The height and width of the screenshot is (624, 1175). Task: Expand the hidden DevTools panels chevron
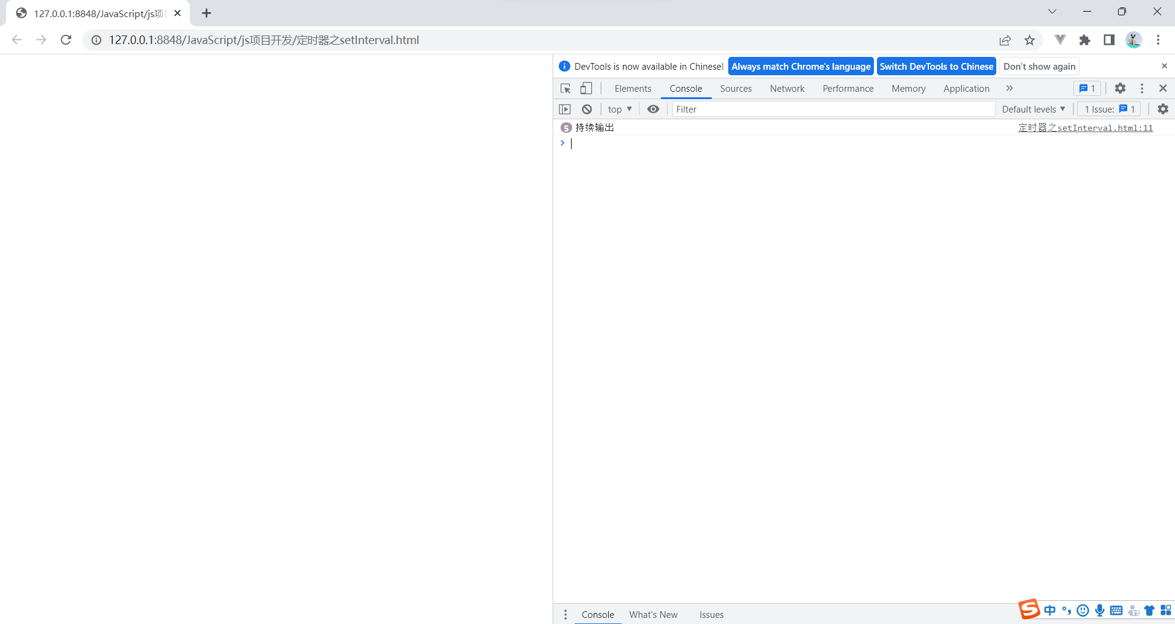[1009, 88]
